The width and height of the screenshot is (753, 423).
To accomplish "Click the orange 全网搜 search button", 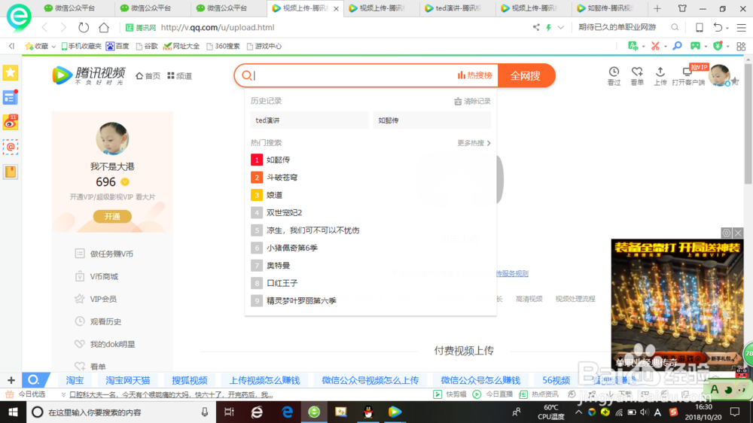I will 526,75.
